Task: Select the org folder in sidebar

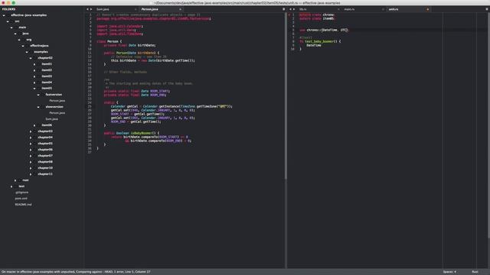Action: click(x=29, y=40)
